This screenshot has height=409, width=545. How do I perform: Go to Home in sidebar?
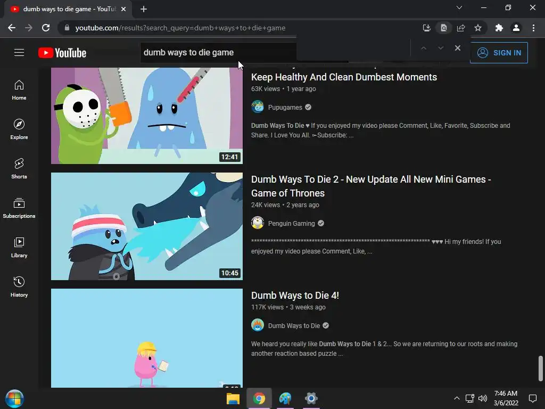[x=19, y=90]
